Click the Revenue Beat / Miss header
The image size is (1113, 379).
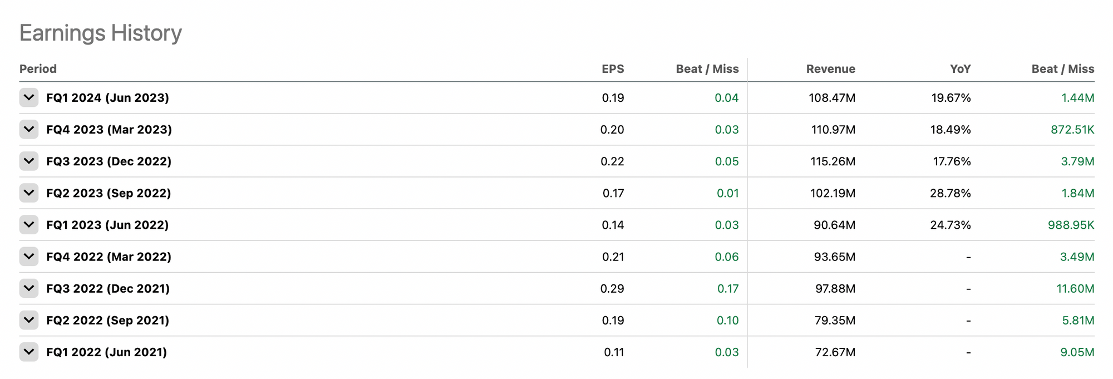(x=1062, y=69)
